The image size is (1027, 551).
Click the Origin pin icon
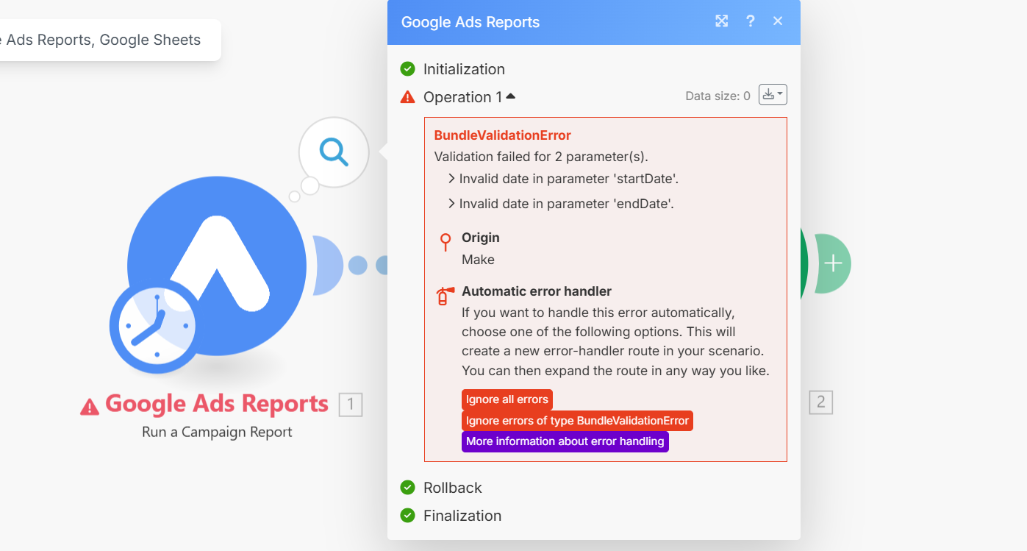click(445, 242)
